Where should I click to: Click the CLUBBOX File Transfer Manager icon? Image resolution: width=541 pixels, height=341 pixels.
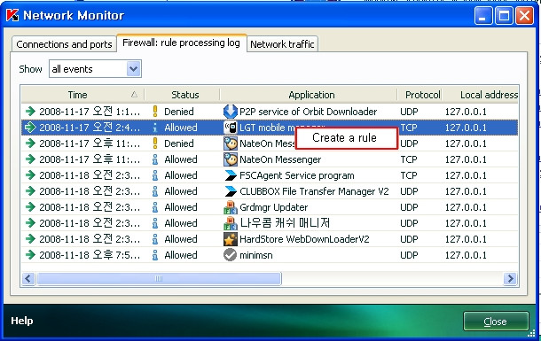tap(230, 191)
